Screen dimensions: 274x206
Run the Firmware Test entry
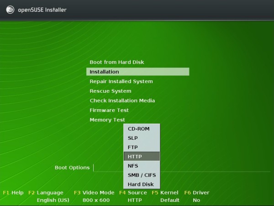109,110
